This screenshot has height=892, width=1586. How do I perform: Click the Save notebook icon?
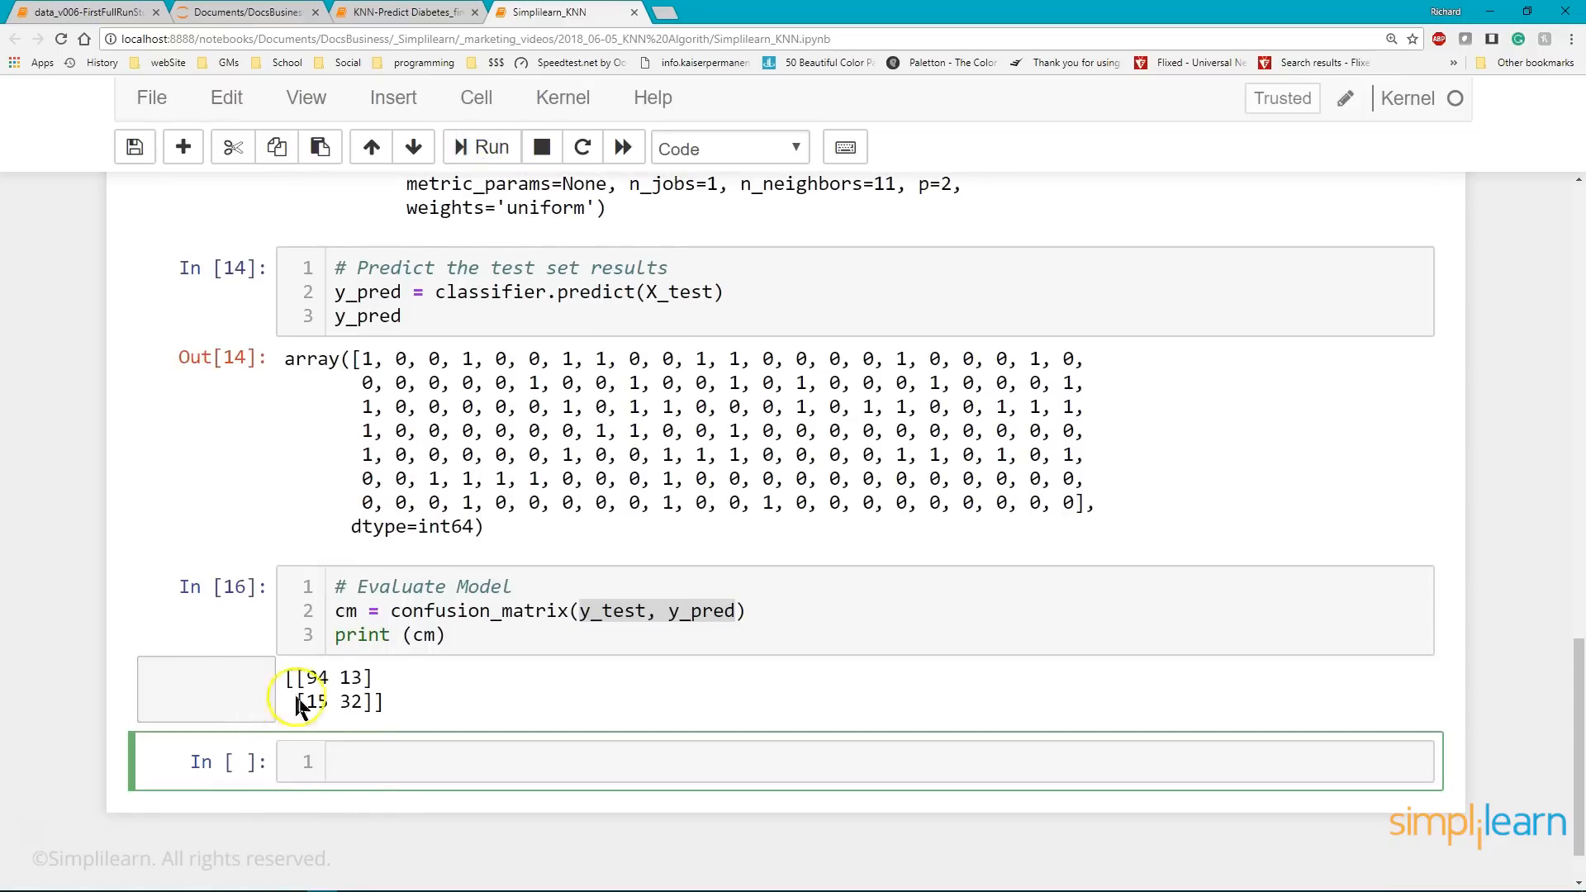click(134, 148)
